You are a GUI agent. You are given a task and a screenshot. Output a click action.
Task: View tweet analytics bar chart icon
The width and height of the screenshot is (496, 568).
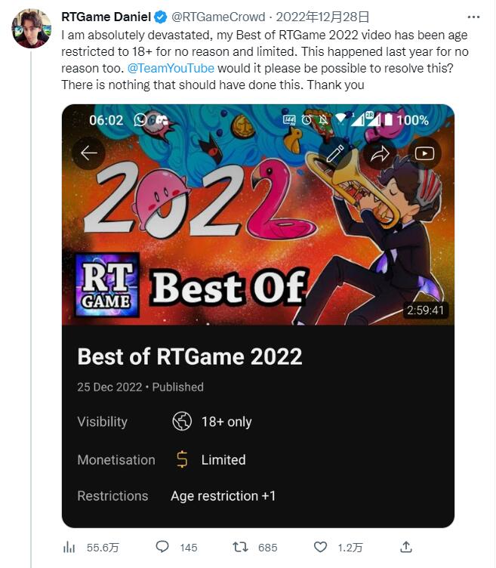69,547
